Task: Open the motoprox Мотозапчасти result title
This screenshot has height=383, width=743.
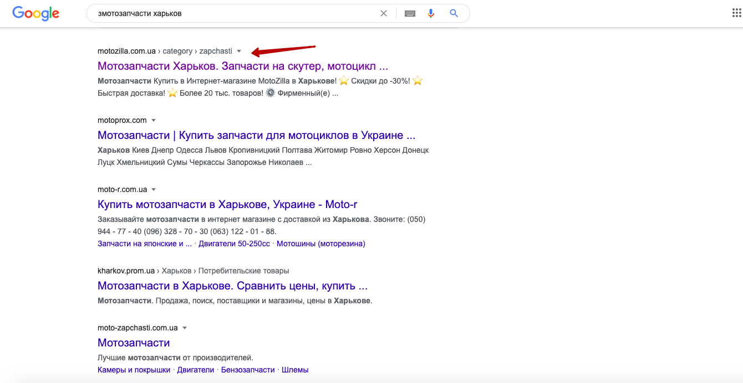Action: click(256, 135)
